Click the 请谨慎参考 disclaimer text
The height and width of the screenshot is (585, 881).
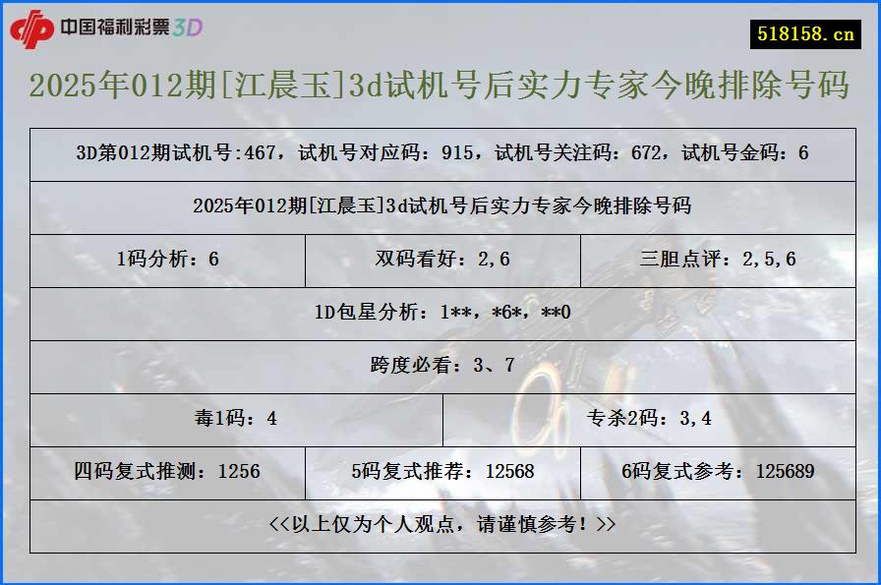click(x=440, y=525)
